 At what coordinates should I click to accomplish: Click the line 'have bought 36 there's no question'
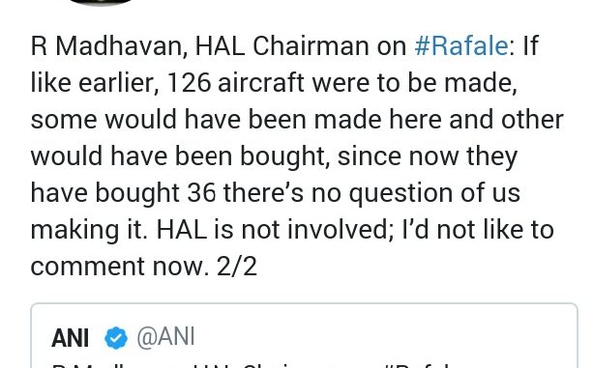point(276,193)
